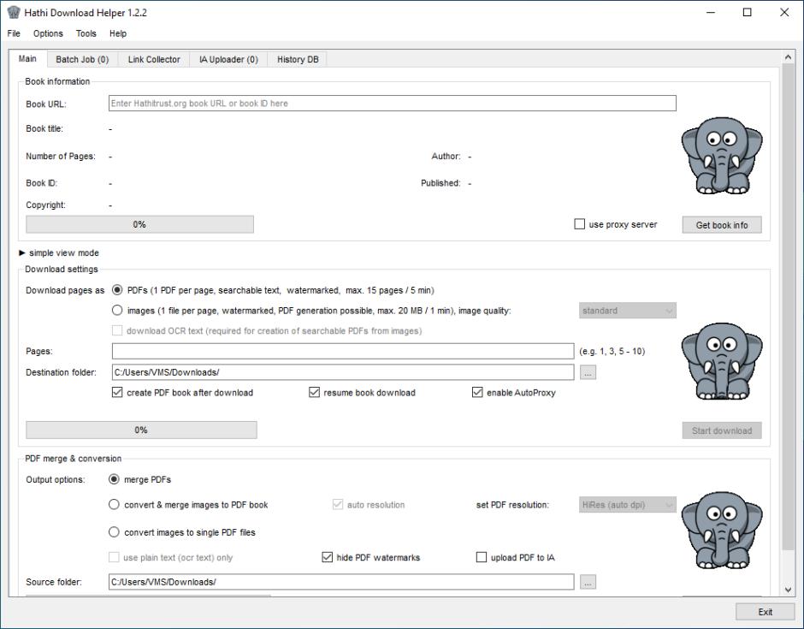Click the scrollbar down arrow

[x=788, y=590]
